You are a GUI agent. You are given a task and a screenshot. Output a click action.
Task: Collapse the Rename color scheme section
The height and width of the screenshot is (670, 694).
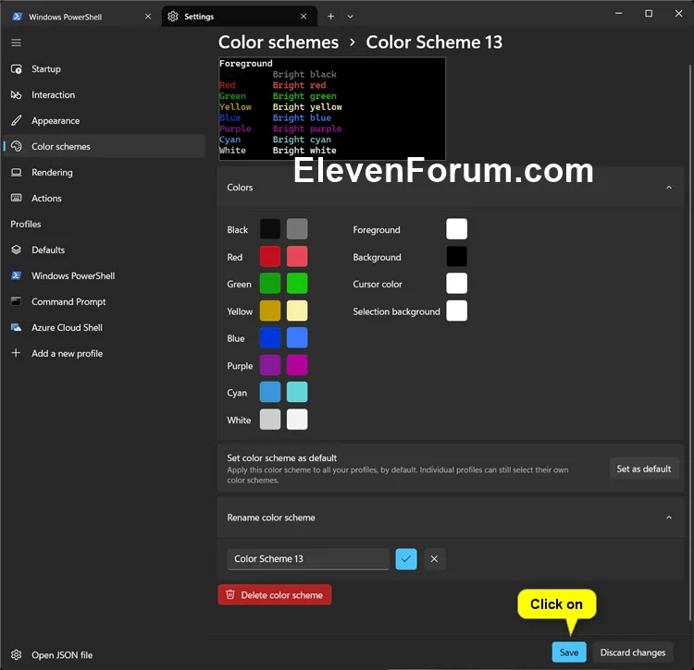click(x=669, y=518)
